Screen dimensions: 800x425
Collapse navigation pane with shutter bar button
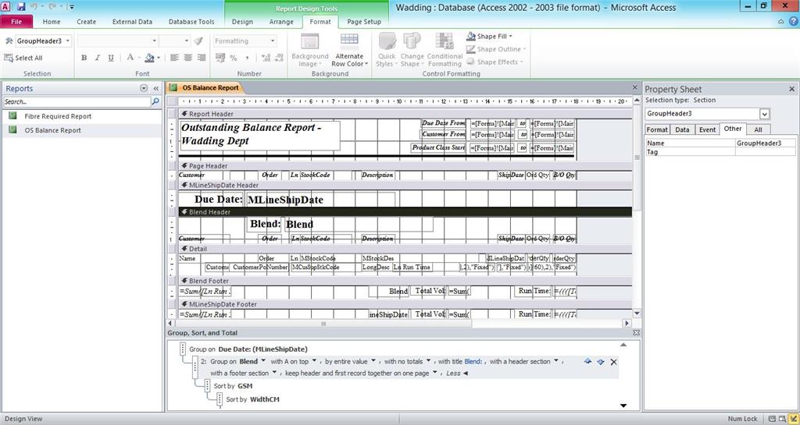click(155, 89)
